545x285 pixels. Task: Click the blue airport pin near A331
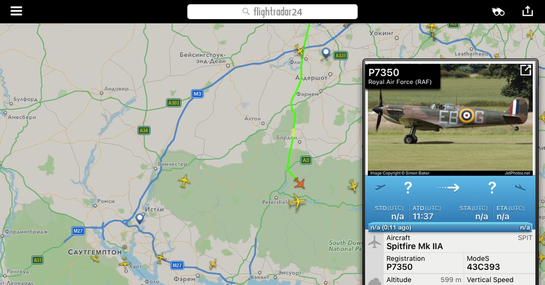click(x=325, y=54)
